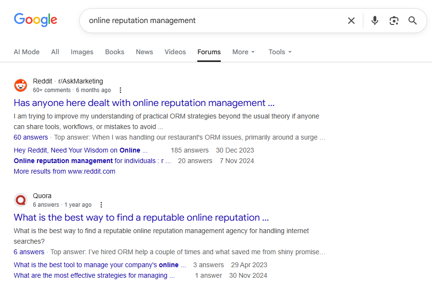
Task: Open 'What are the most effective strategies for managing' link
Action: 94,275
